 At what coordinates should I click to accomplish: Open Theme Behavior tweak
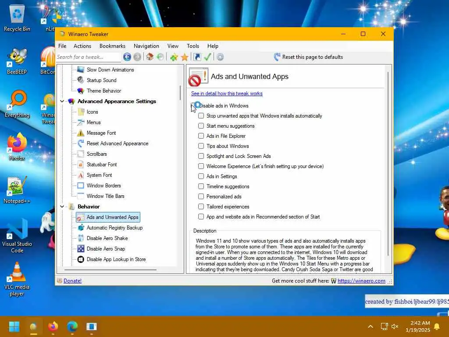[x=103, y=91]
